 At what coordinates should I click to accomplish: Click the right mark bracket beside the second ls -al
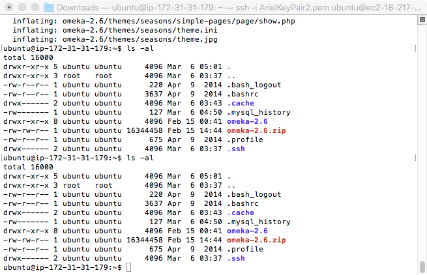tap(415, 158)
